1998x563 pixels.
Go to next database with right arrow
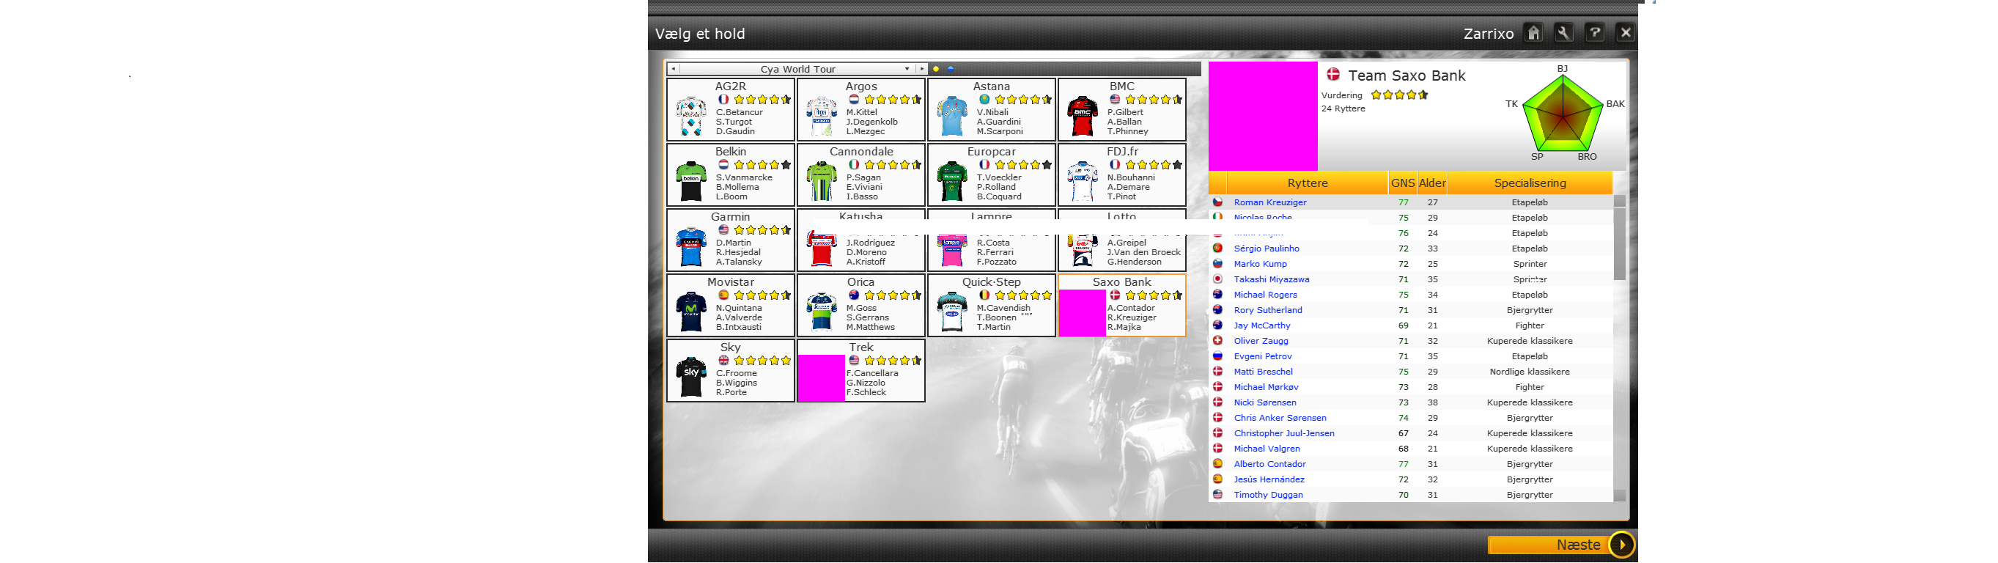tap(921, 69)
